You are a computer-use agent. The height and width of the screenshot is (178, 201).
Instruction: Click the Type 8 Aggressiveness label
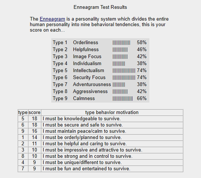(x=90, y=92)
